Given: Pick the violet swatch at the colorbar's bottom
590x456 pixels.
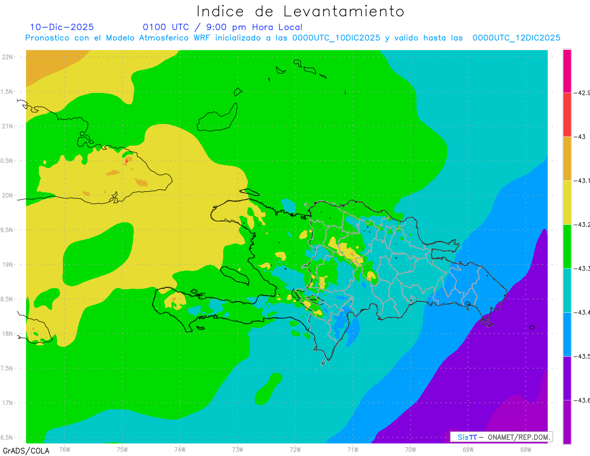Looking at the screenshot, I should pos(567,422).
